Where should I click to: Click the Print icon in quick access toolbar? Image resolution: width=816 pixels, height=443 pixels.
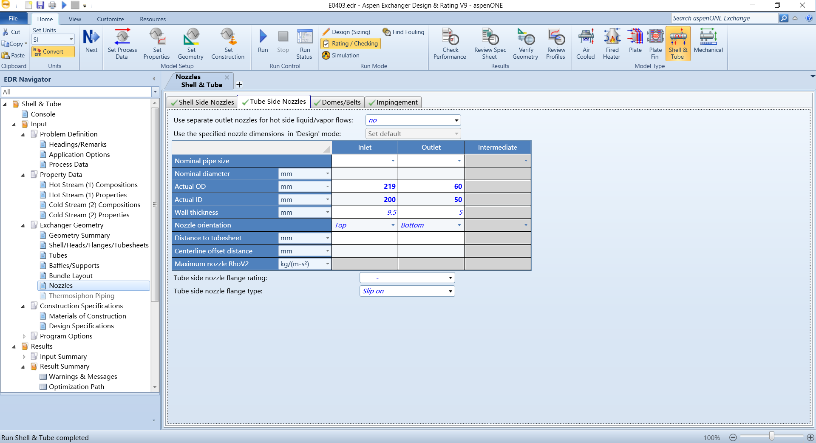click(x=52, y=5)
